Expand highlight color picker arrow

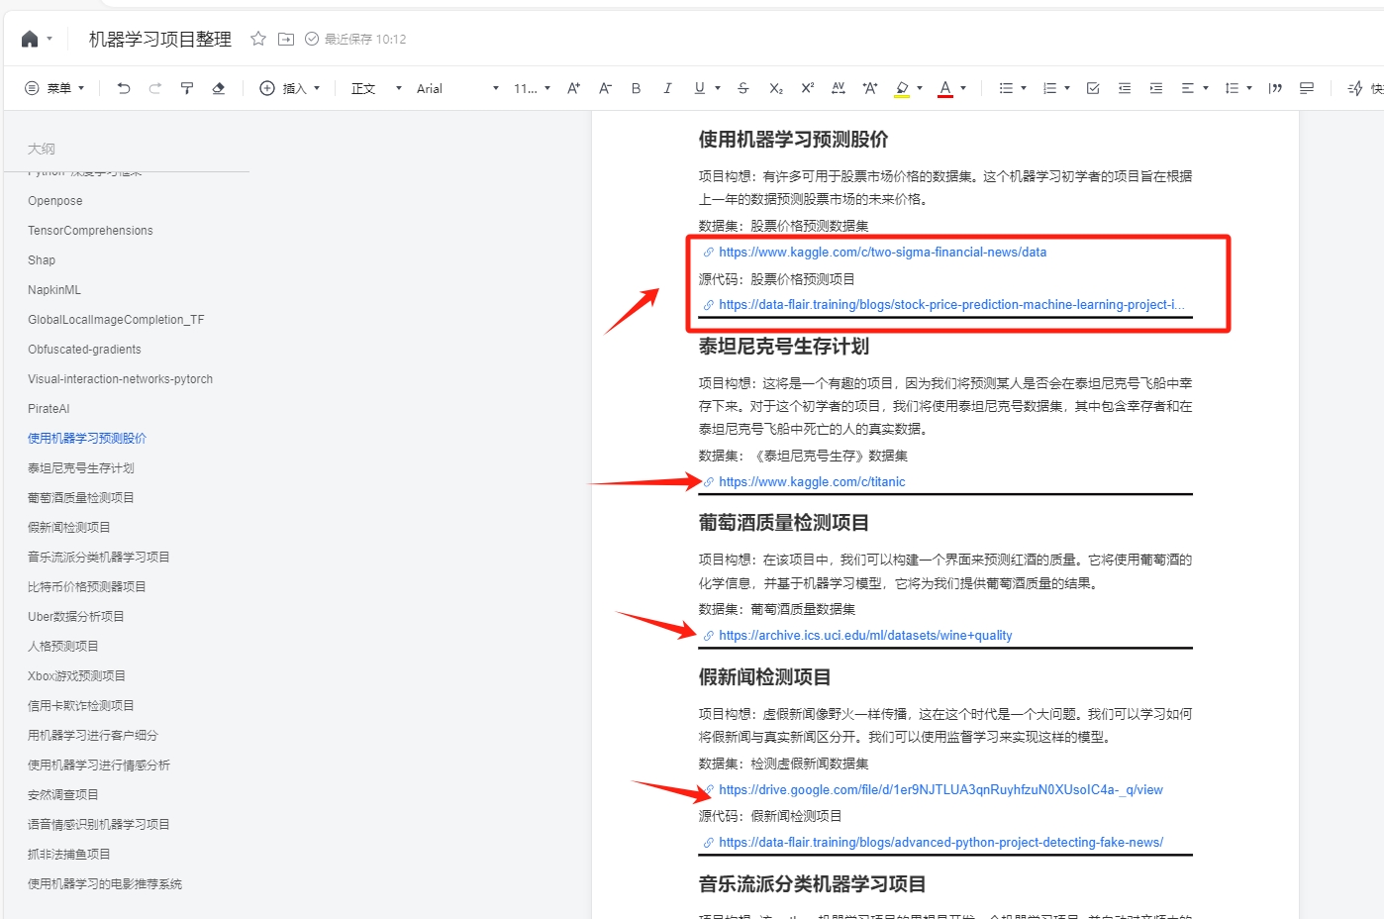tap(920, 88)
